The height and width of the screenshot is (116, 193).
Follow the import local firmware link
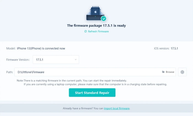click(x=117, y=108)
